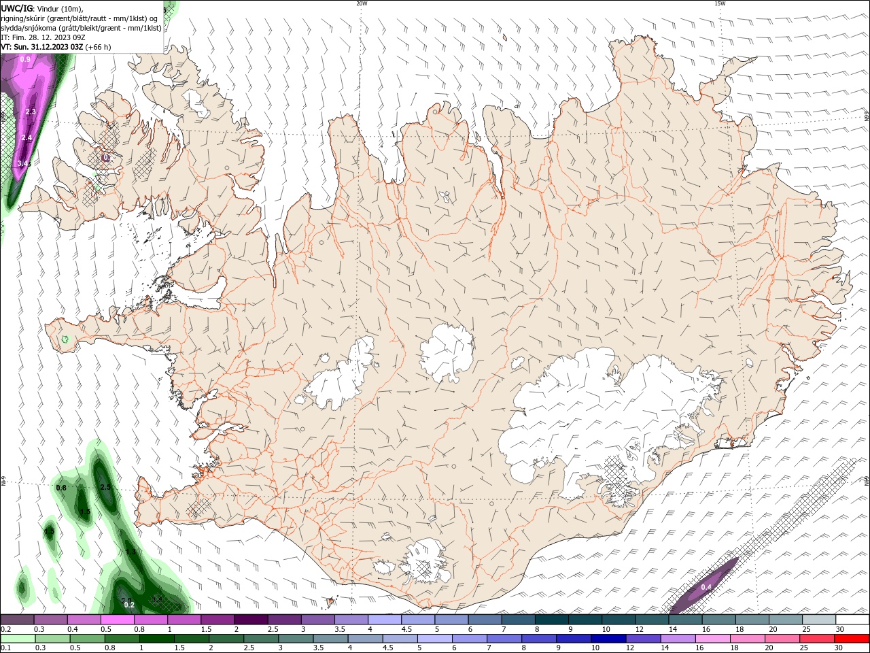Select palest green swatch labeled 0.1

pyautogui.click(x=18, y=639)
